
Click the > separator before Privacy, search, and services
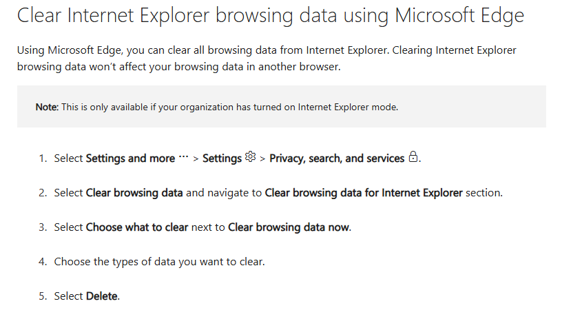point(262,158)
